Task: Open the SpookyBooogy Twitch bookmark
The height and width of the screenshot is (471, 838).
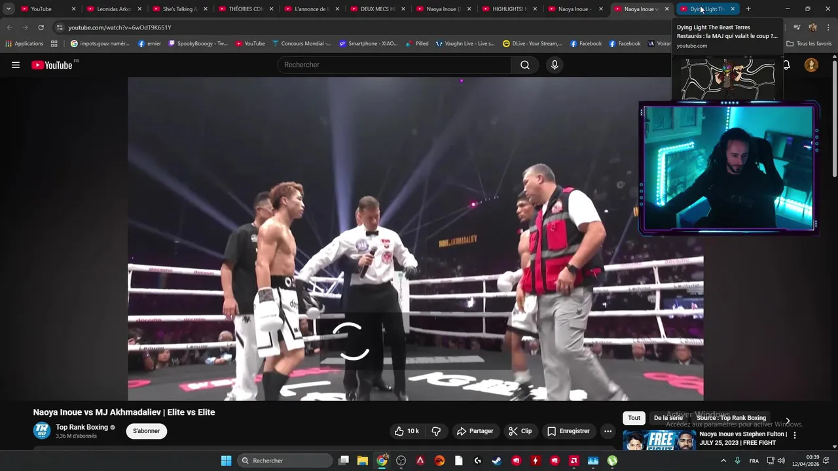Action: click(x=198, y=44)
